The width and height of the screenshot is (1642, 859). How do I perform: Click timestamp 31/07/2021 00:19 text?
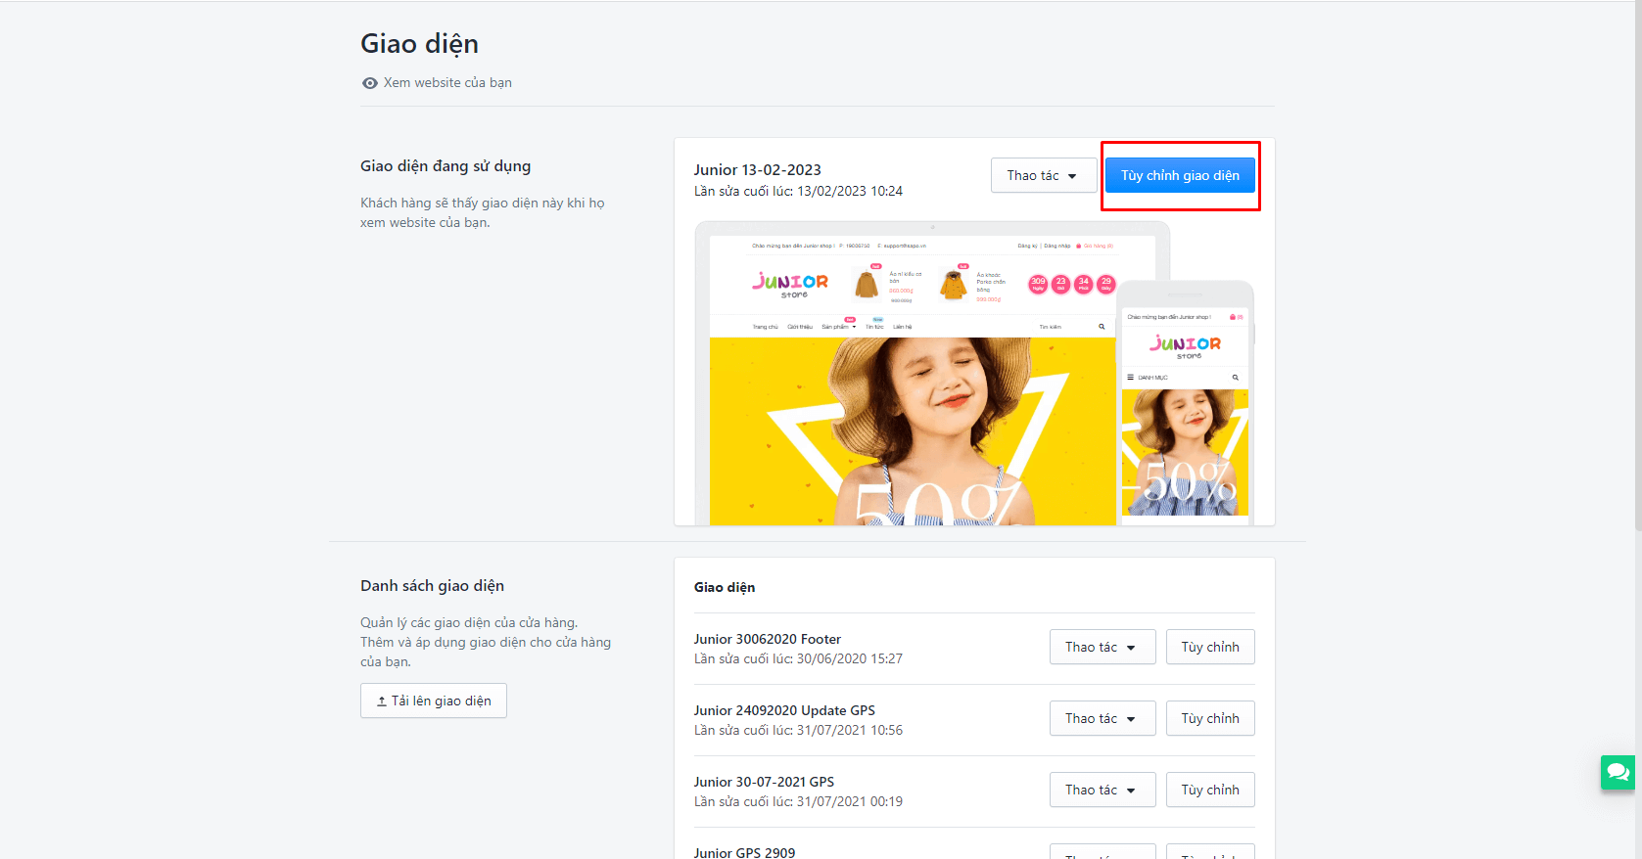click(x=850, y=802)
